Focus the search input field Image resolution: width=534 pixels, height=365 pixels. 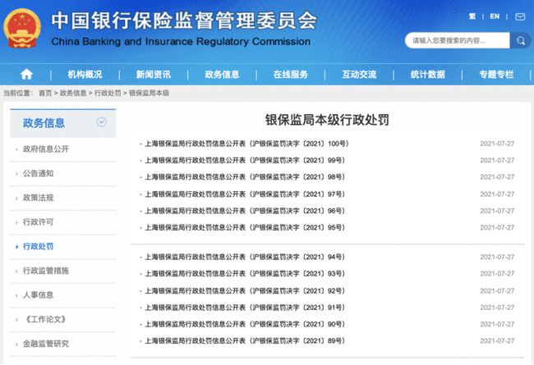click(x=458, y=41)
